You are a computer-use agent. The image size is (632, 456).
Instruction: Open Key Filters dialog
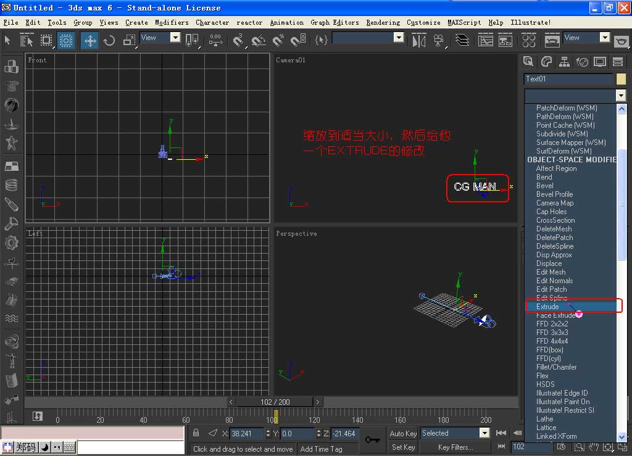(x=455, y=447)
